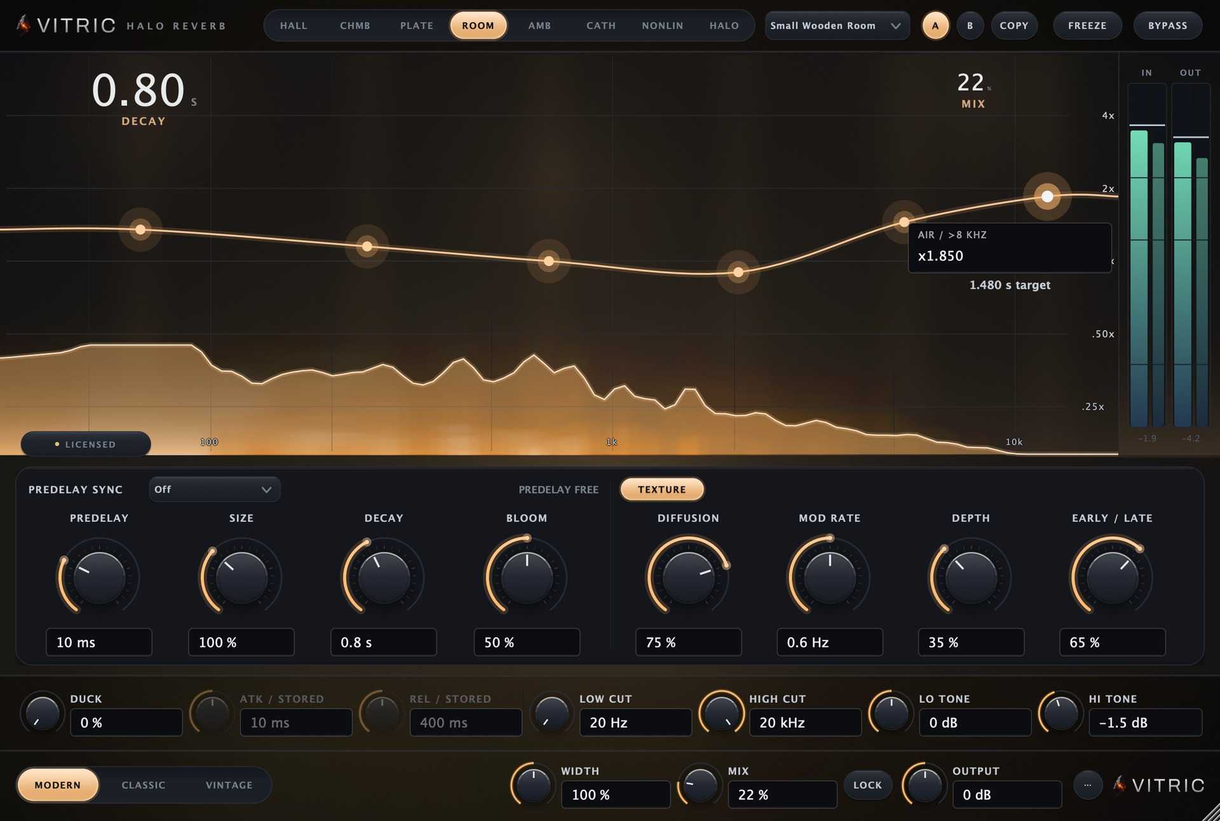Click the Decay value field showing 0.8 s

point(384,642)
